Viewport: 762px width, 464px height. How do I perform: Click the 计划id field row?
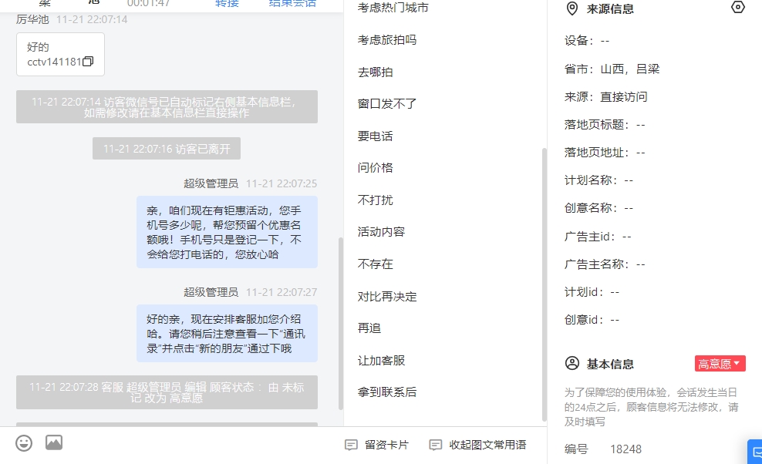pyautogui.click(x=592, y=292)
